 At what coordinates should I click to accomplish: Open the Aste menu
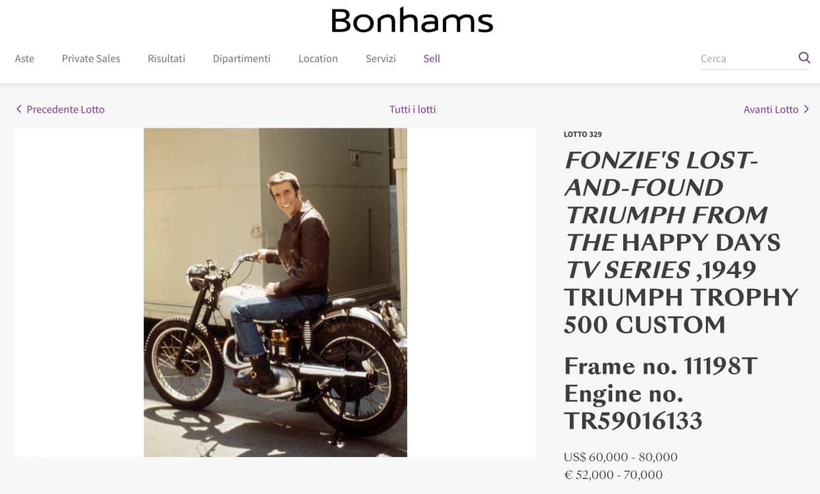coord(25,59)
